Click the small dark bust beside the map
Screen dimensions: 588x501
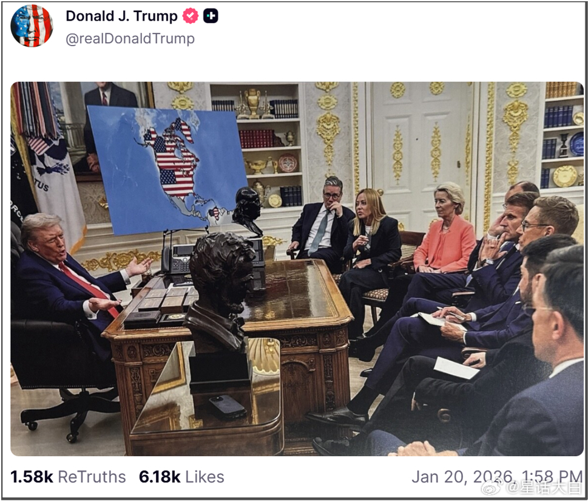coord(248,211)
